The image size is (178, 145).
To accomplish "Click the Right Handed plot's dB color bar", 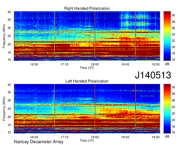I will click(x=167, y=36).
